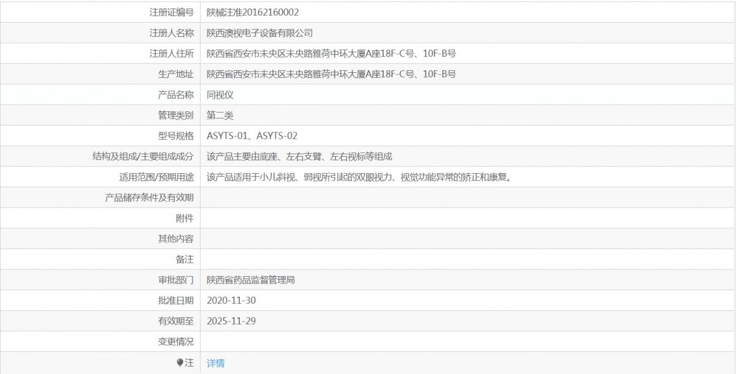
Task: Click the 其他内容 label
Action: click(175, 239)
